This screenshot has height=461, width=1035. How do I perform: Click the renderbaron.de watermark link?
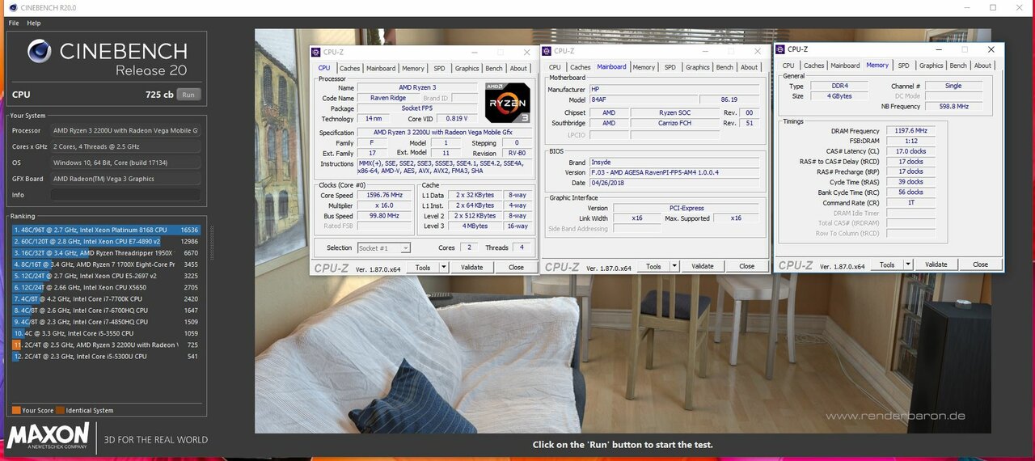click(x=895, y=416)
